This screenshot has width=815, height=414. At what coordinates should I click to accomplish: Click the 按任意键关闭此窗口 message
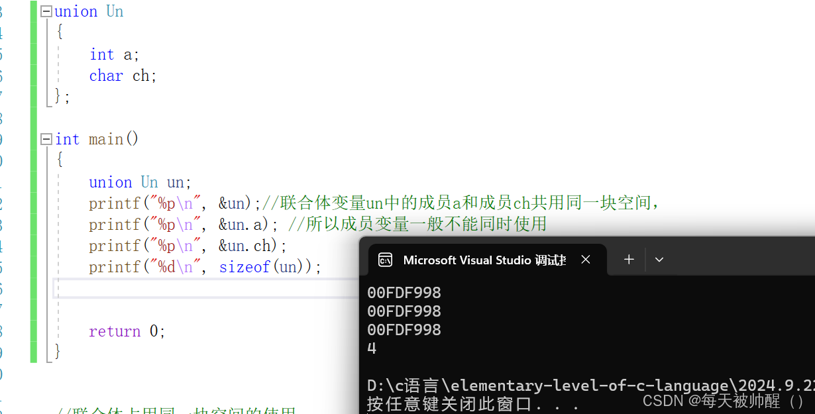click(473, 403)
